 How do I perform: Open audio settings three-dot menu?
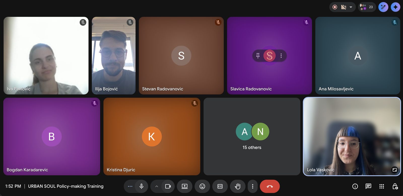point(130,186)
